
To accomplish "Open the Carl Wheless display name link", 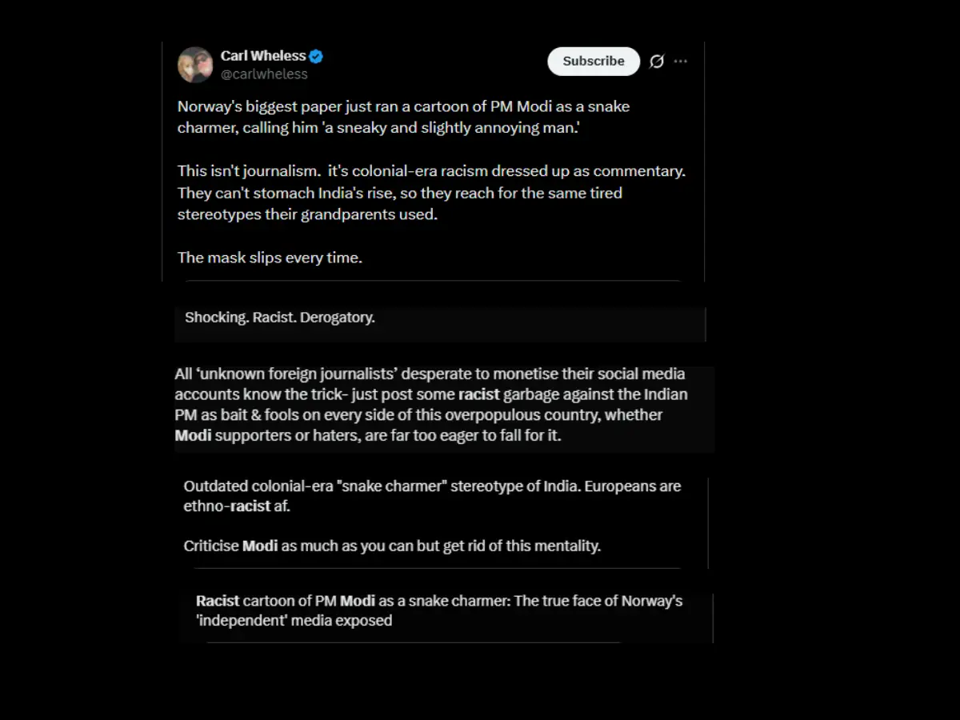I will [263, 56].
